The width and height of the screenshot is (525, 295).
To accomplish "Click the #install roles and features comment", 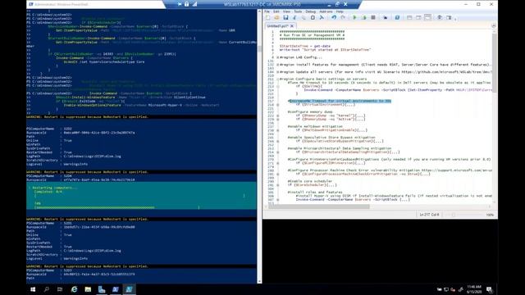I will [315, 193].
